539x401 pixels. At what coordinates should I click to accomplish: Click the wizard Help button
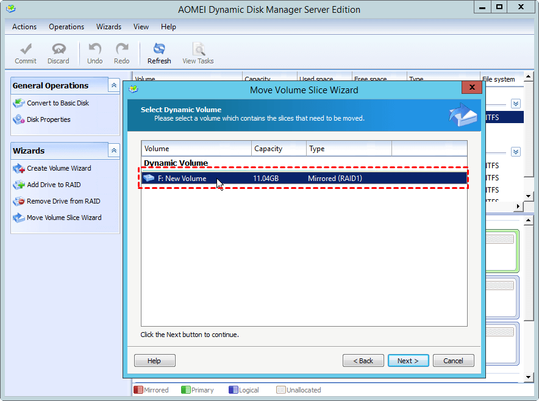pos(155,360)
